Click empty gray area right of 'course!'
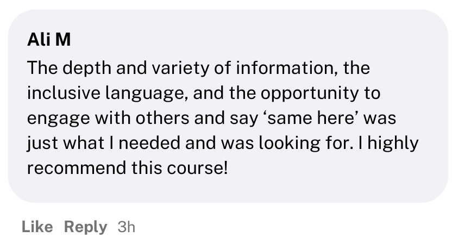The image size is (452, 243). pos(326,167)
